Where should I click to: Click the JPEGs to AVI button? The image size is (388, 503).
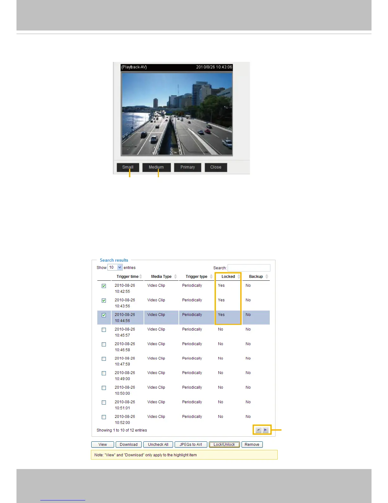[191, 445]
